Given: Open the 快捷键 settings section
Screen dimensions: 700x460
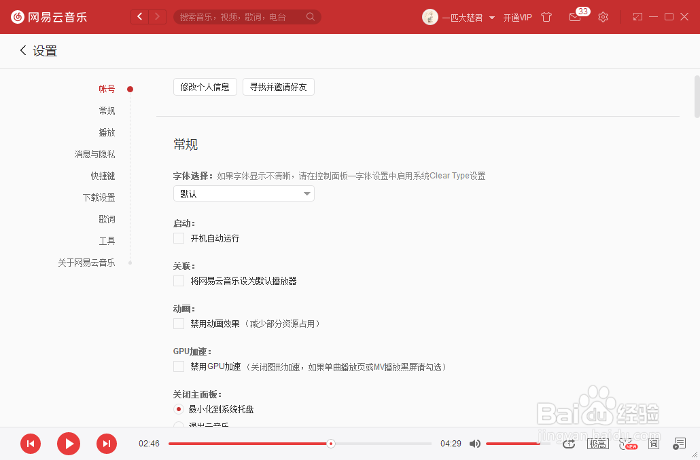Looking at the screenshot, I should click(x=103, y=176).
